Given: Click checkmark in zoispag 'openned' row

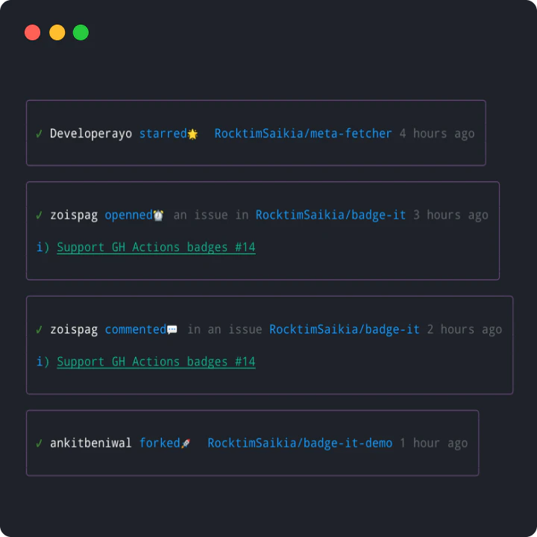Looking at the screenshot, I should (x=39, y=215).
